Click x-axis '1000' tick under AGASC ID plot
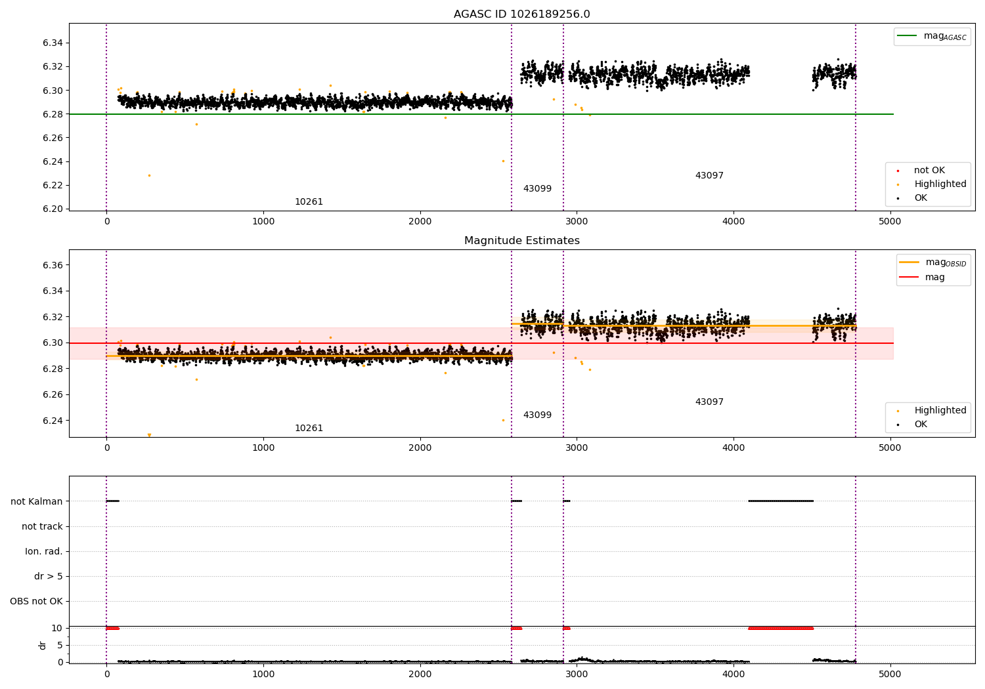The width and height of the screenshot is (985, 689). pos(263,222)
